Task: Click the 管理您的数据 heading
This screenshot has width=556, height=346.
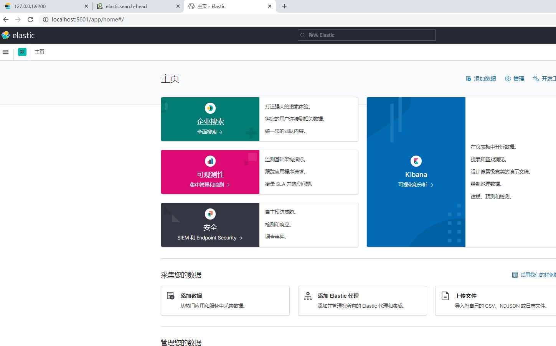Action: click(x=181, y=343)
